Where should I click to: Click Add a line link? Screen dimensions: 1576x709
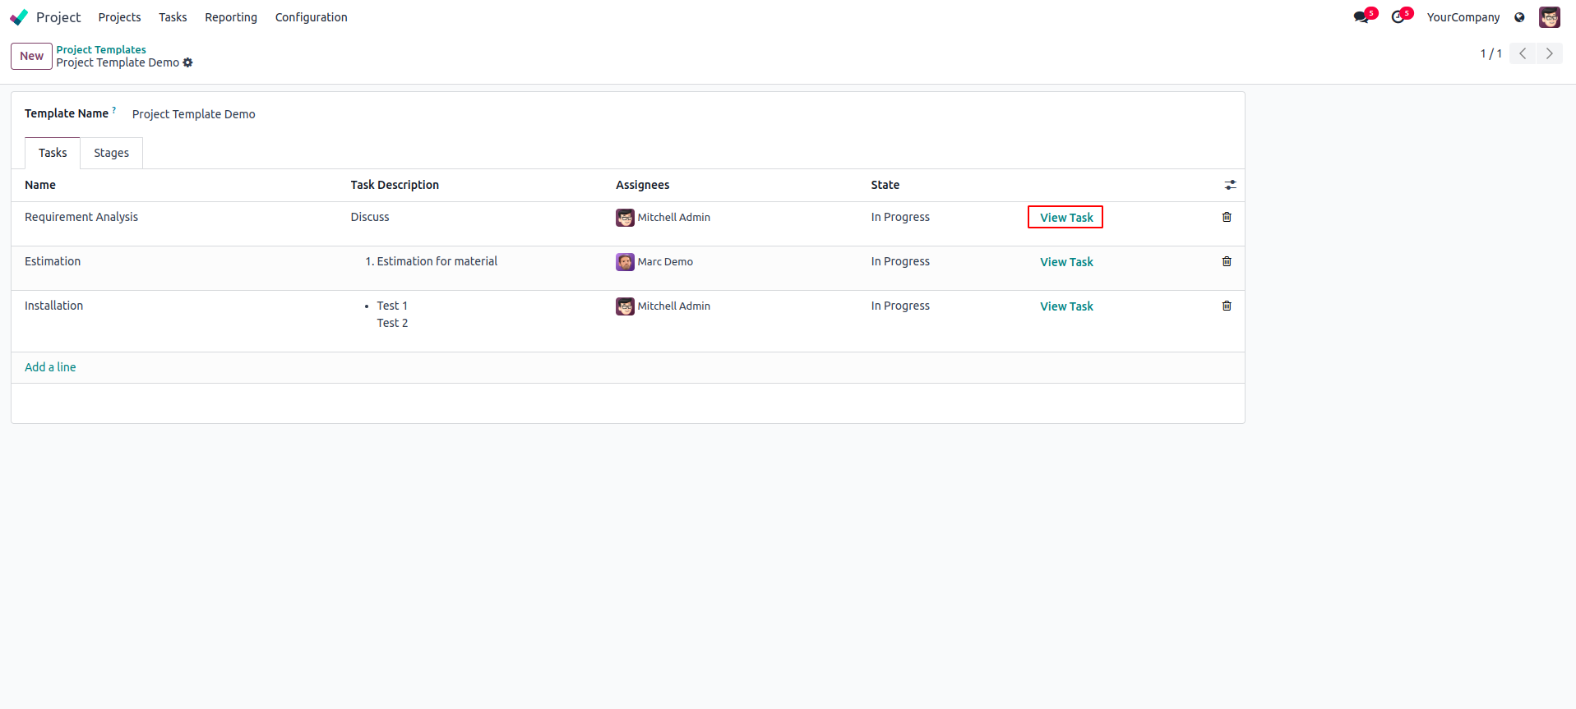tap(50, 367)
